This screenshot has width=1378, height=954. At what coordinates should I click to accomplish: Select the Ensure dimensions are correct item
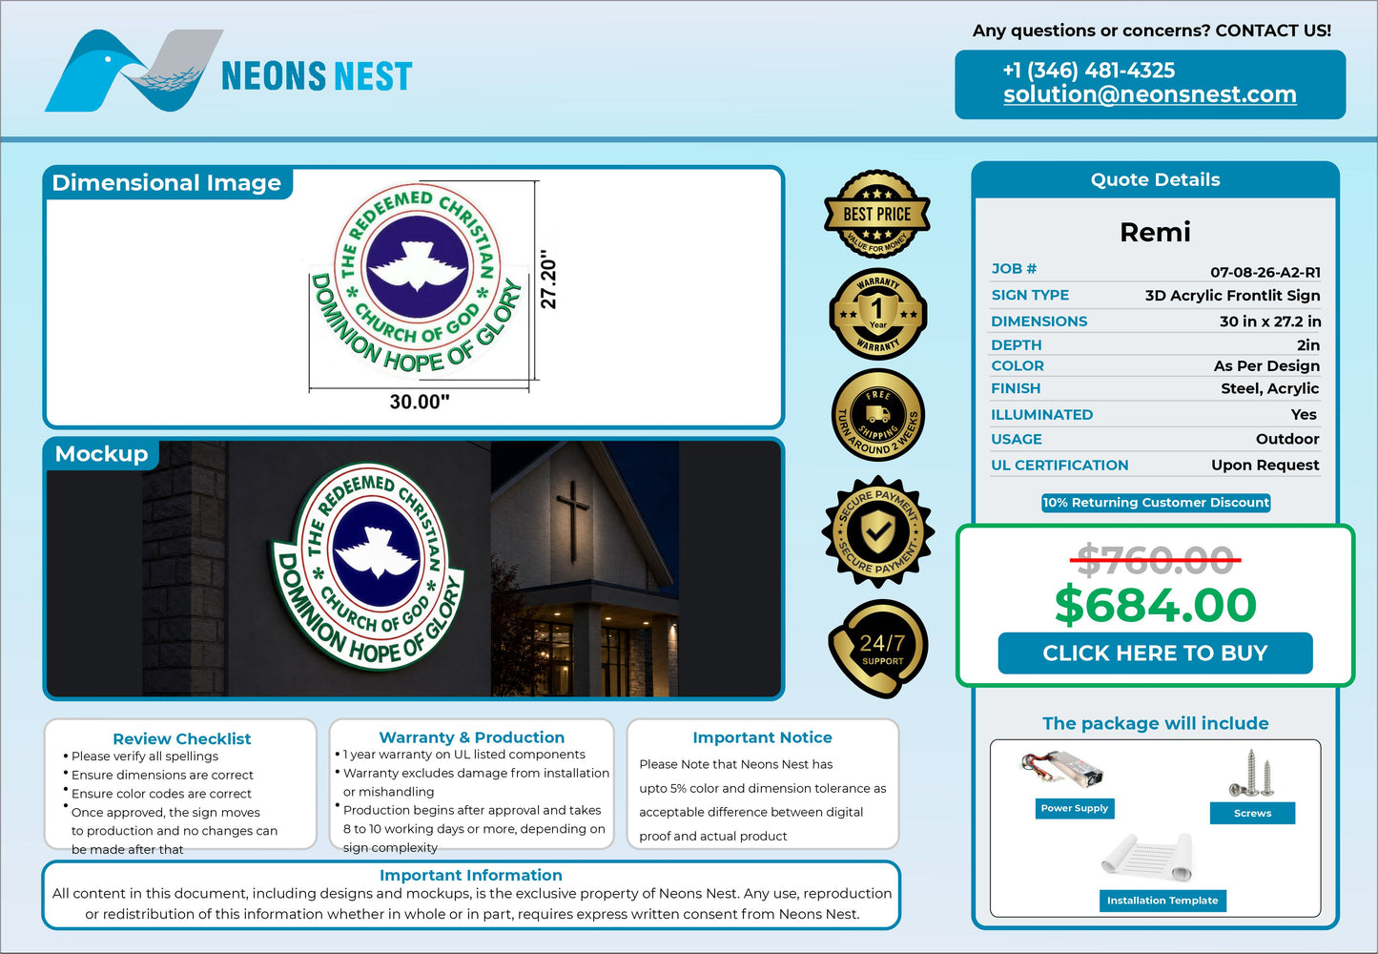pyautogui.click(x=162, y=776)
